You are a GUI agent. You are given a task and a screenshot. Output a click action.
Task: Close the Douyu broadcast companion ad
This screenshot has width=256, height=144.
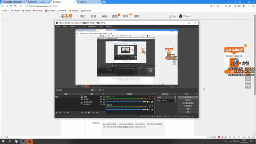pos(245,45)
